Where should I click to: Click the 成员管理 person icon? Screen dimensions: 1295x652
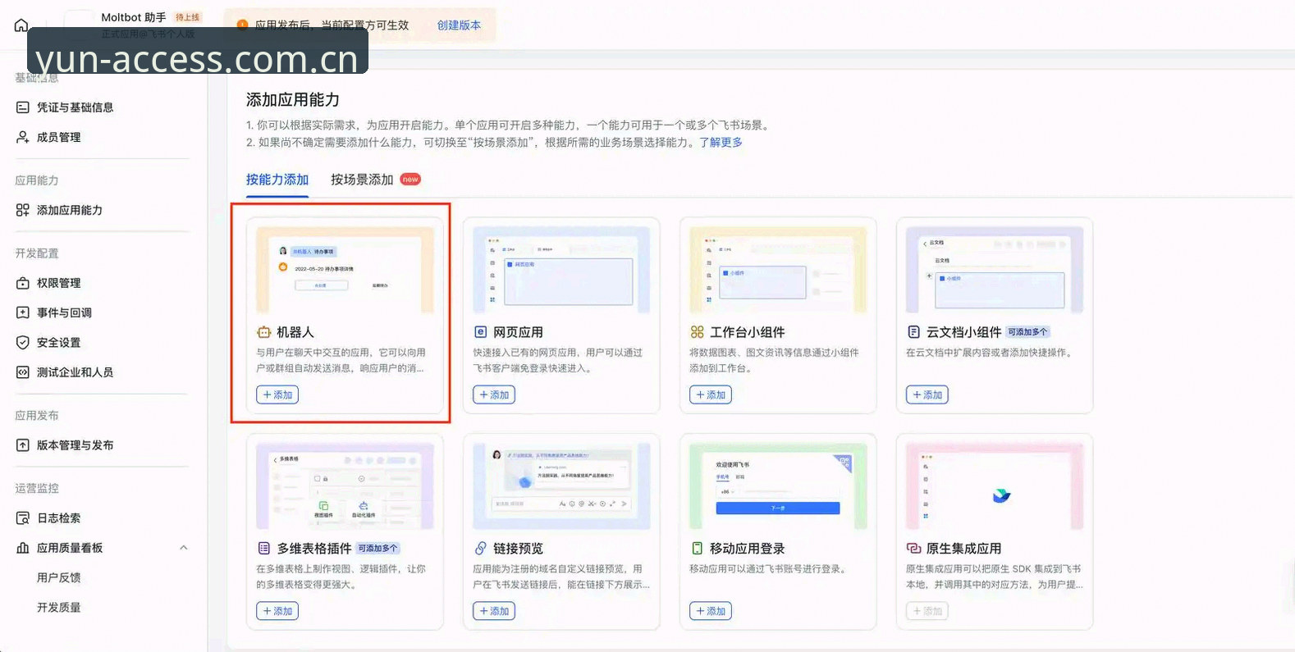tap(23, 137)
